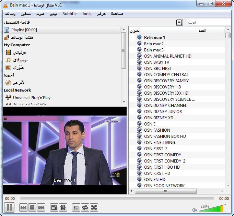Toggle the playlist view button
This screenshot has width=234, height=216.
click(76, 207)
